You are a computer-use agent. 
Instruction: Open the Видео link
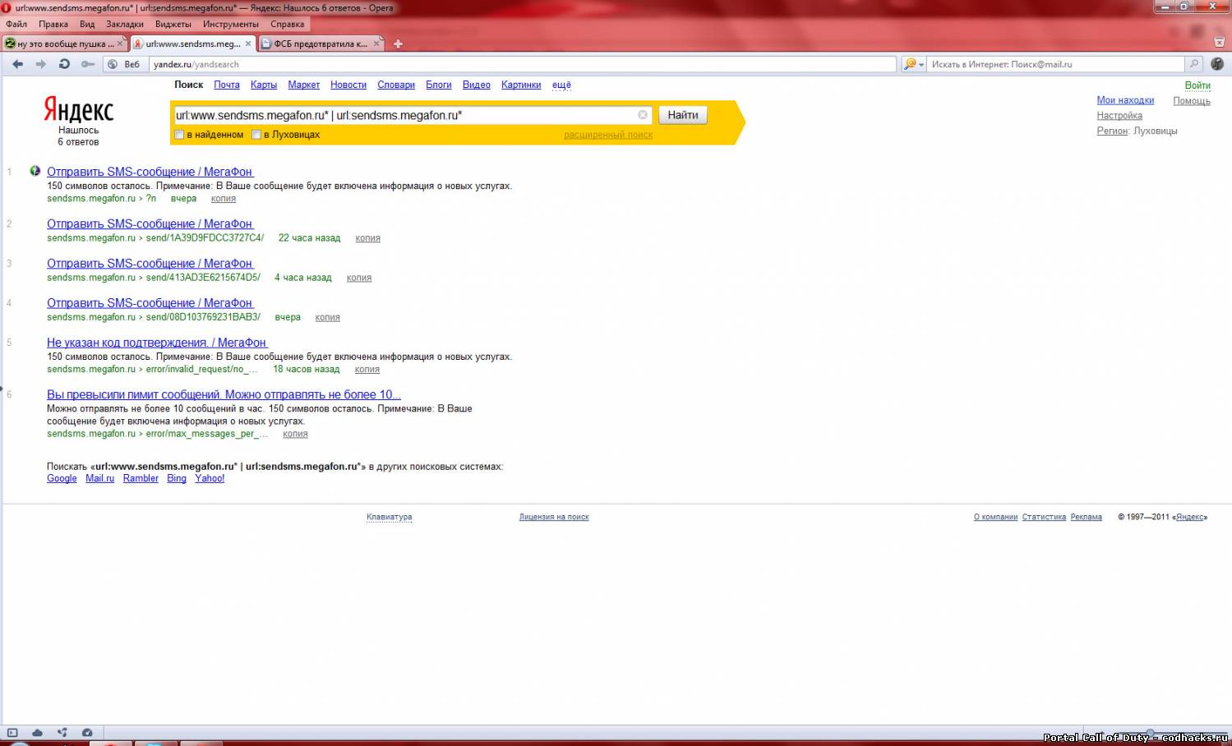point(477,85)
